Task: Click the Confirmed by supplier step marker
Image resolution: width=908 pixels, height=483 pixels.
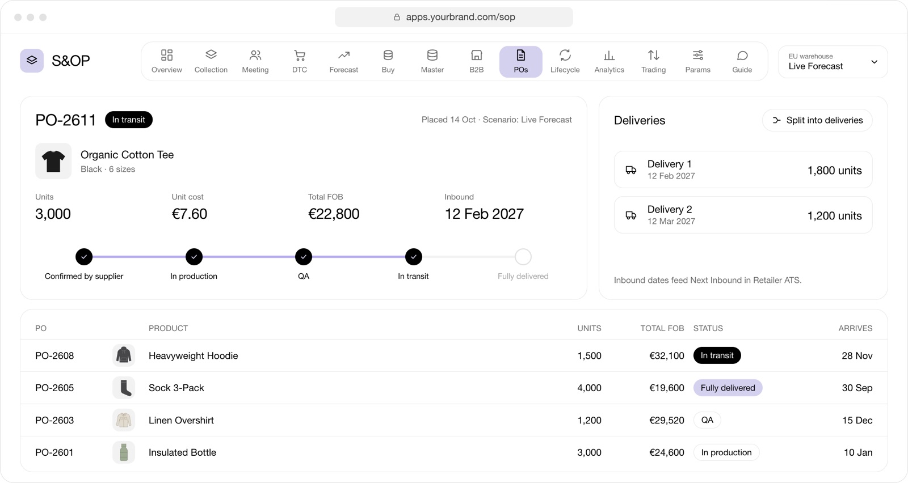Action: [x=84, y=257]
